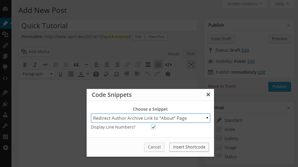Cancel the Code Snippets dialog
The image size is (298, 167).
pyautogui.click(x=154, y=147)
